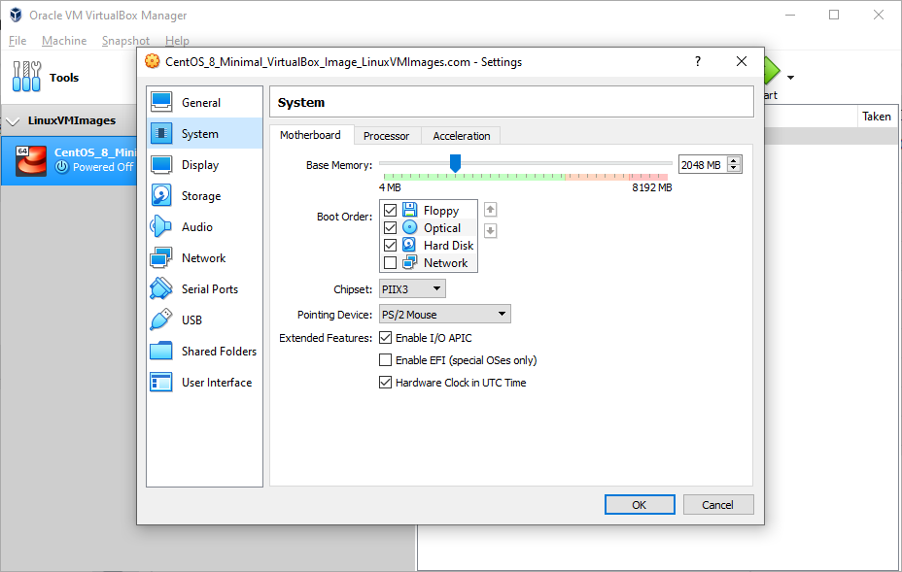Toggle Hardware Clock in UTC Time checkbox
Viewport: 902px width, 572px height.
(386, 383)
